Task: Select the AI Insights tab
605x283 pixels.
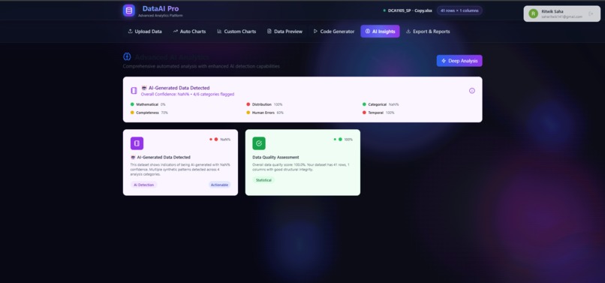Action: (380, 32)
